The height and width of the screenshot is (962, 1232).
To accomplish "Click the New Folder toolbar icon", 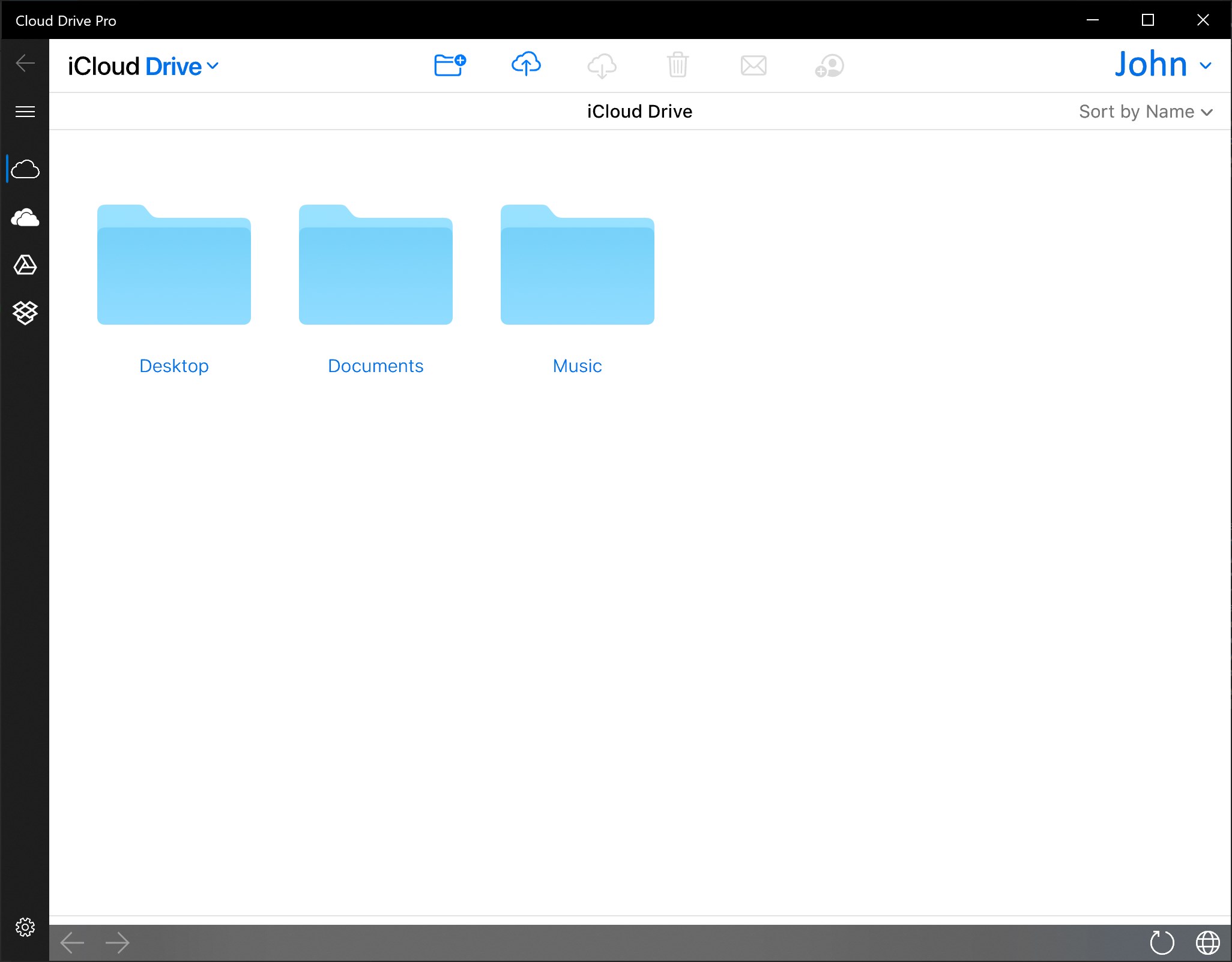I will tap(450, 65).
